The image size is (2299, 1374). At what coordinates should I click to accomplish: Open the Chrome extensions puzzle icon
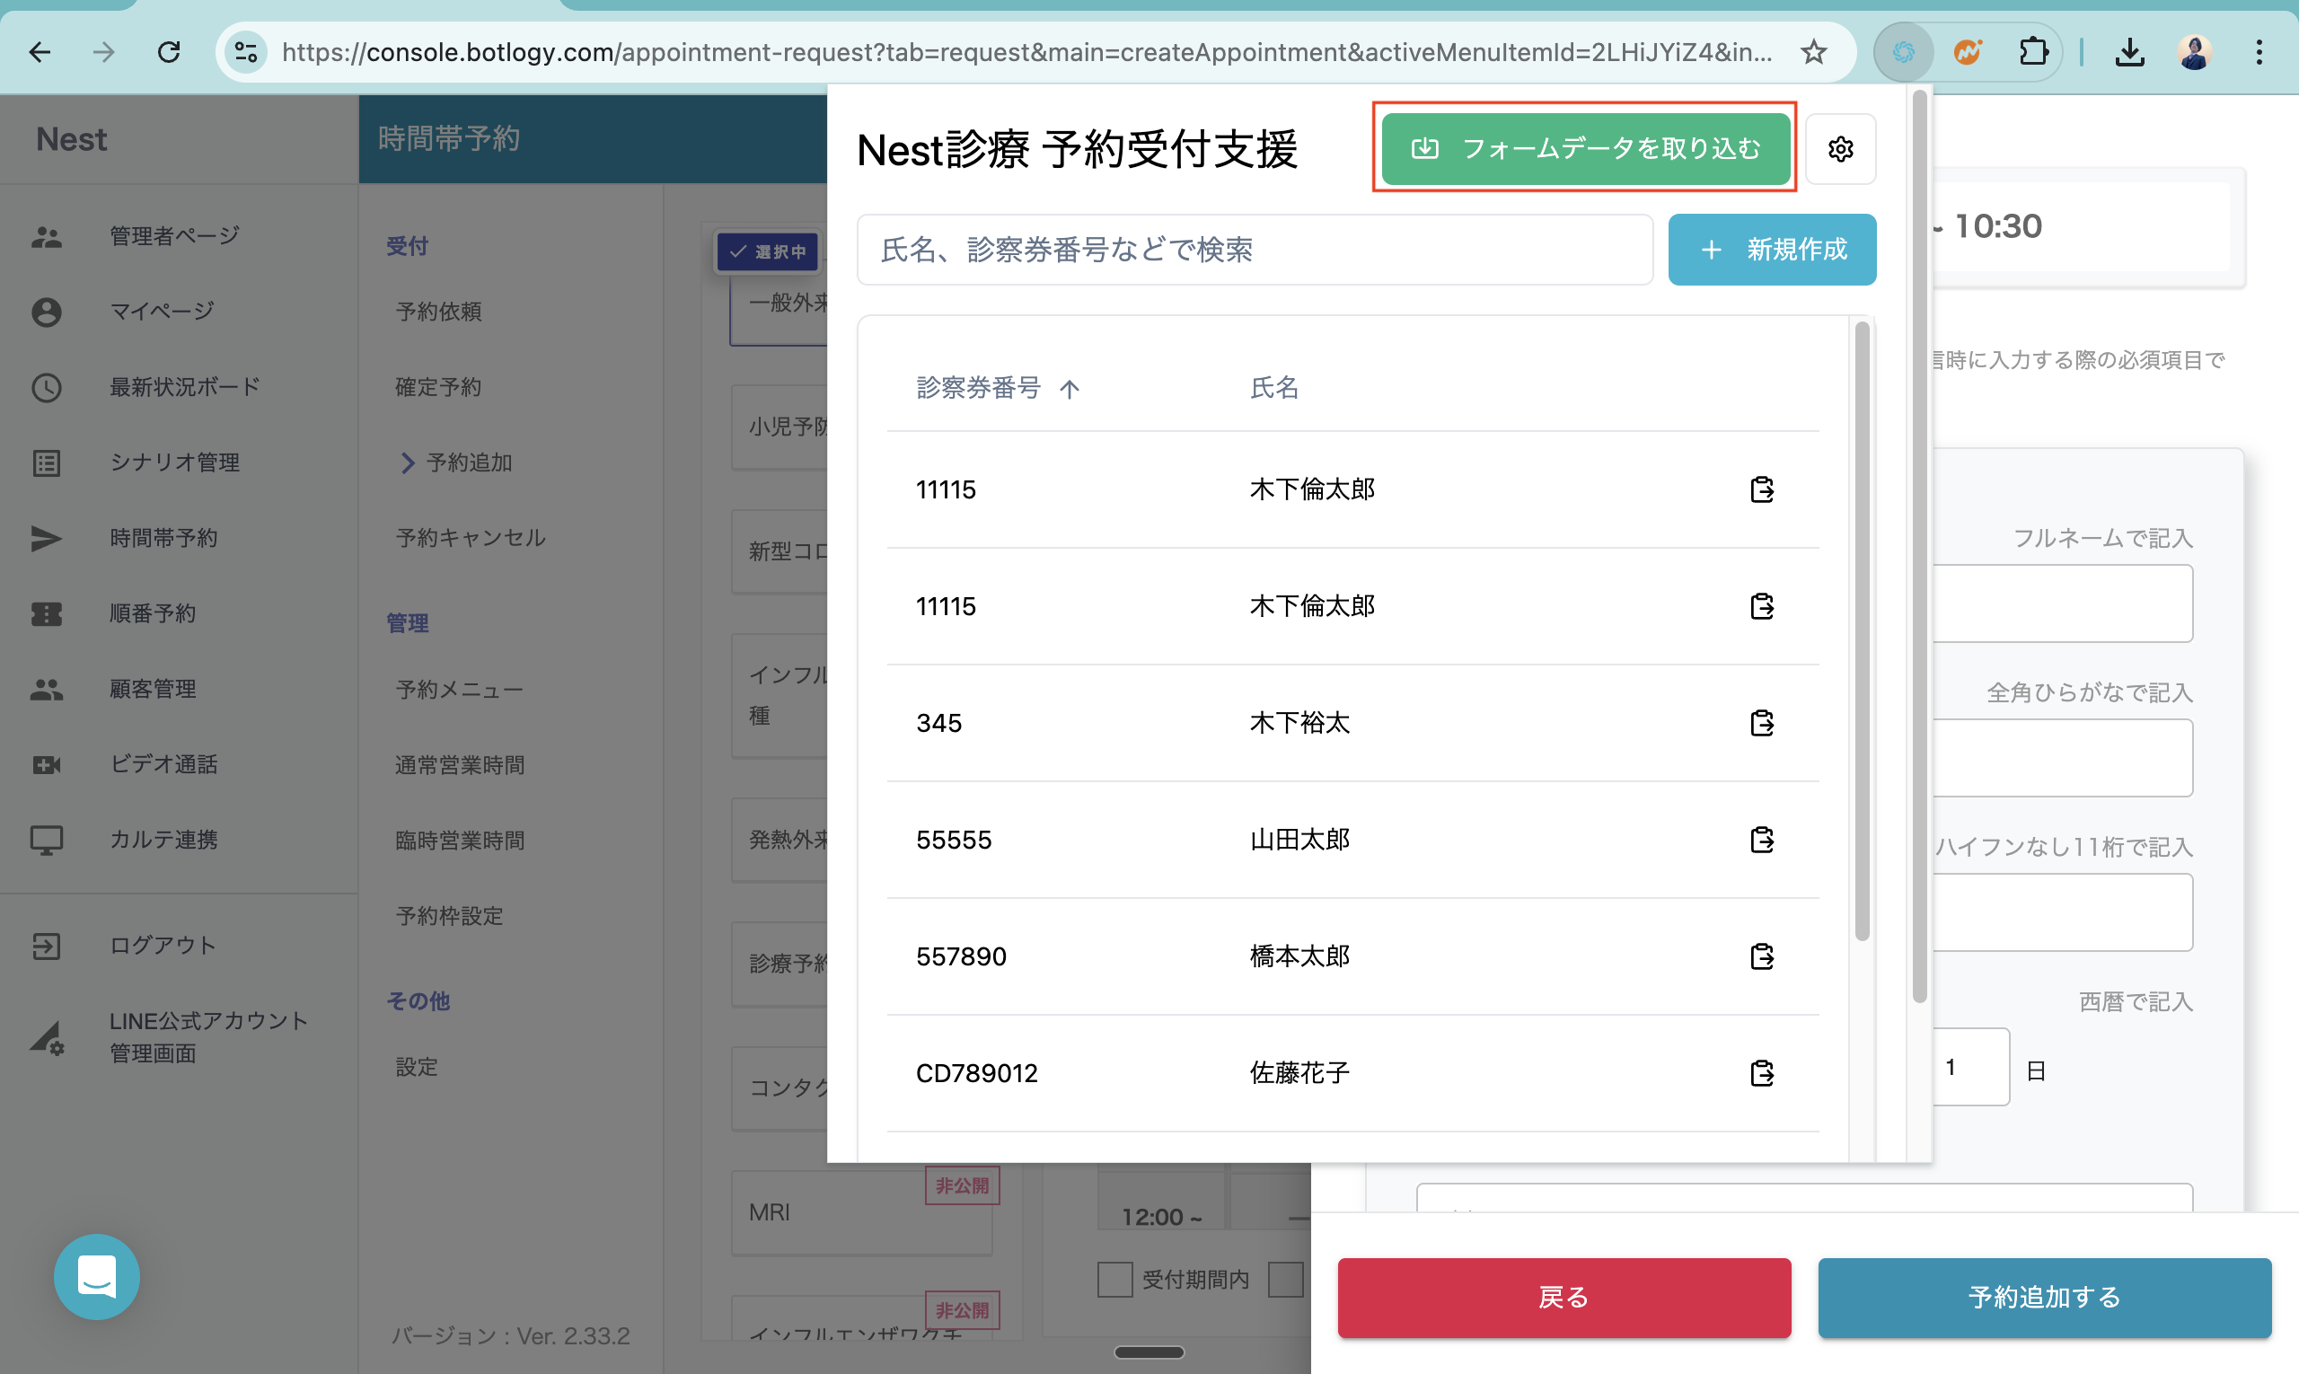(2032, 52)
